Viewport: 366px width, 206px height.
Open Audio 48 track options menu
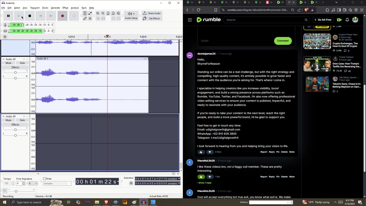28,59
